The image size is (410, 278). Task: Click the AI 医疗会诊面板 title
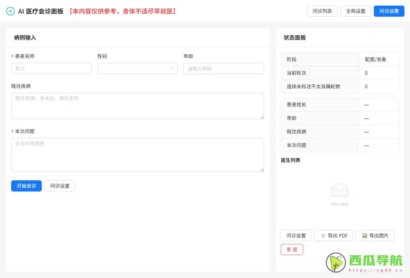pyautogui.click(x=41, y=11)
